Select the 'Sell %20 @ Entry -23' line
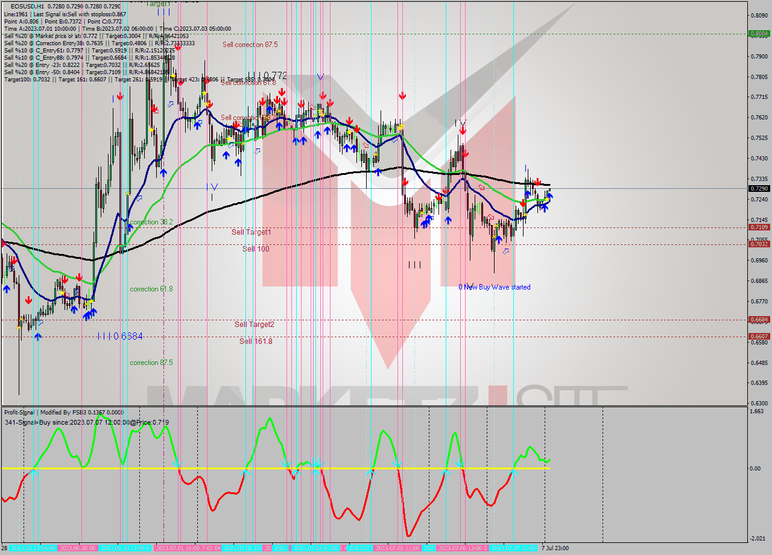Viewport: 772px width, 555px height. pyautogui.click(x=81, y=65)
